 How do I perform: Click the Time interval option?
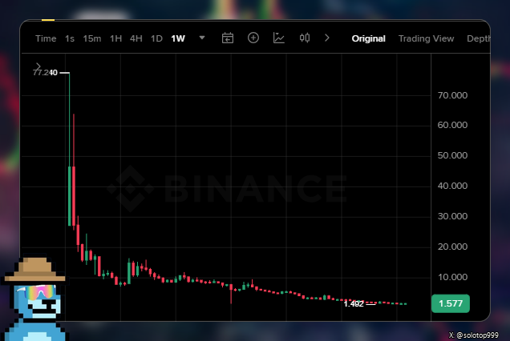point(46,38)
